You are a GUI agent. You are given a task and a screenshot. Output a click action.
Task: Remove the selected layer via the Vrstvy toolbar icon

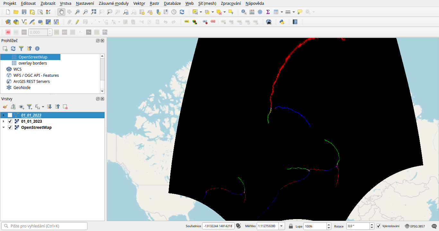[65, 107]
